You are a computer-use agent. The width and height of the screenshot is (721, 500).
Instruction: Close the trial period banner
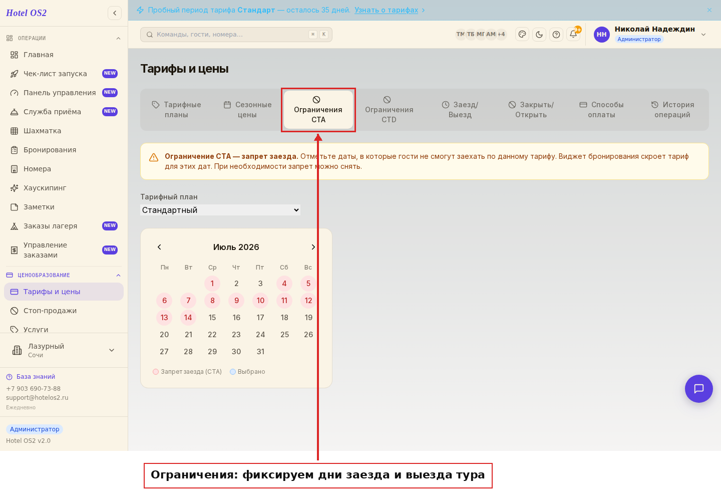coord(709,10)
